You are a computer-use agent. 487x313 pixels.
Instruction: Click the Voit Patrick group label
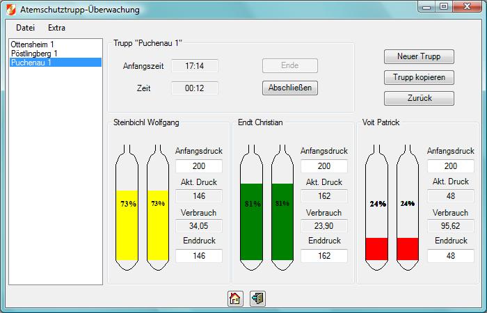coord(381,122)
